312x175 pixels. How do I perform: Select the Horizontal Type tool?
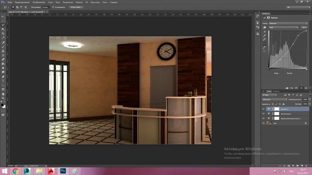[3, 81]
